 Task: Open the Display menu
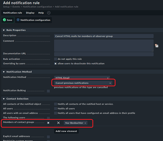(x=30, y=13)
